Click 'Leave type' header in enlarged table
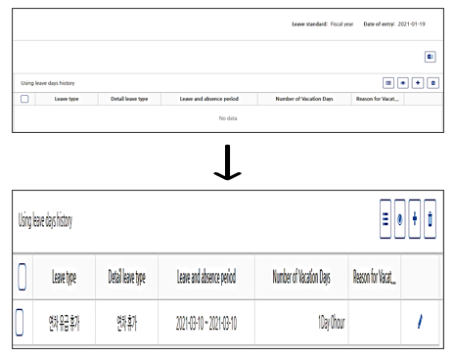This screenshot has height=357, width=455. [64, 277]
